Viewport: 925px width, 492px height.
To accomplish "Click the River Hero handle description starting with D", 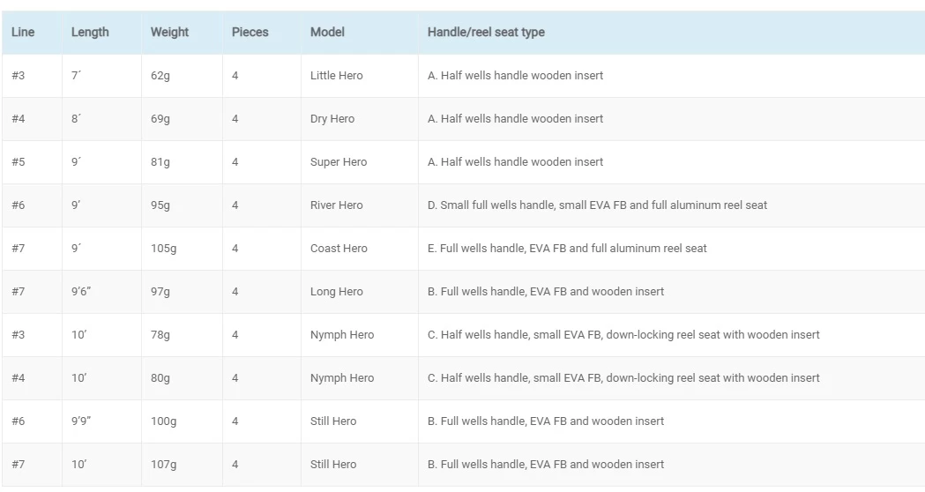I will (597, 205).
